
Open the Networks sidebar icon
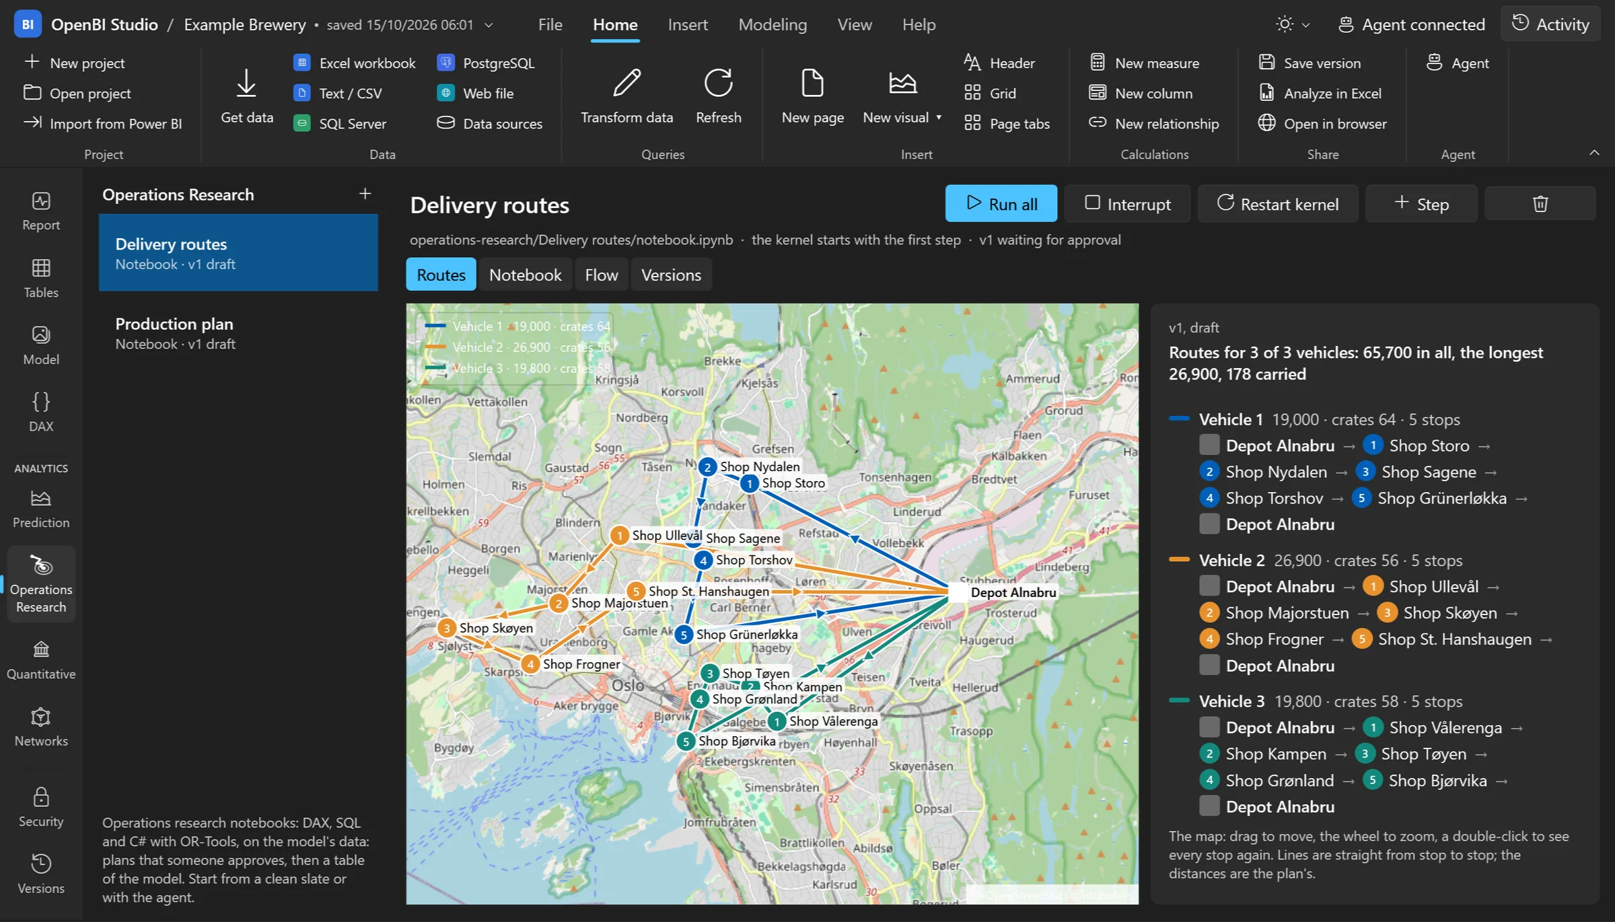coord(41,727)
